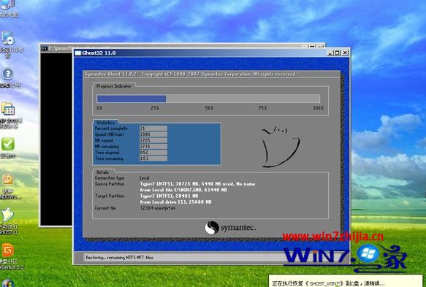Click the Restoring NTFS MFT status bar
The image size is (426, 287).
(179, 257)
